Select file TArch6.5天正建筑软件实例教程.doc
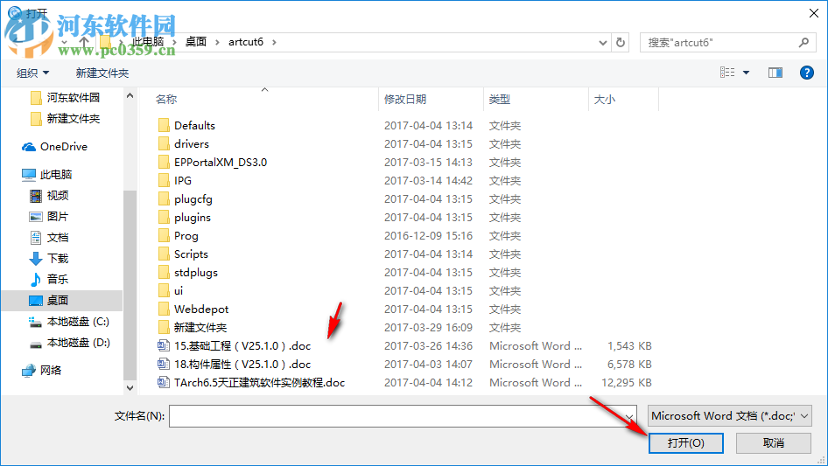 click(259, 383)
